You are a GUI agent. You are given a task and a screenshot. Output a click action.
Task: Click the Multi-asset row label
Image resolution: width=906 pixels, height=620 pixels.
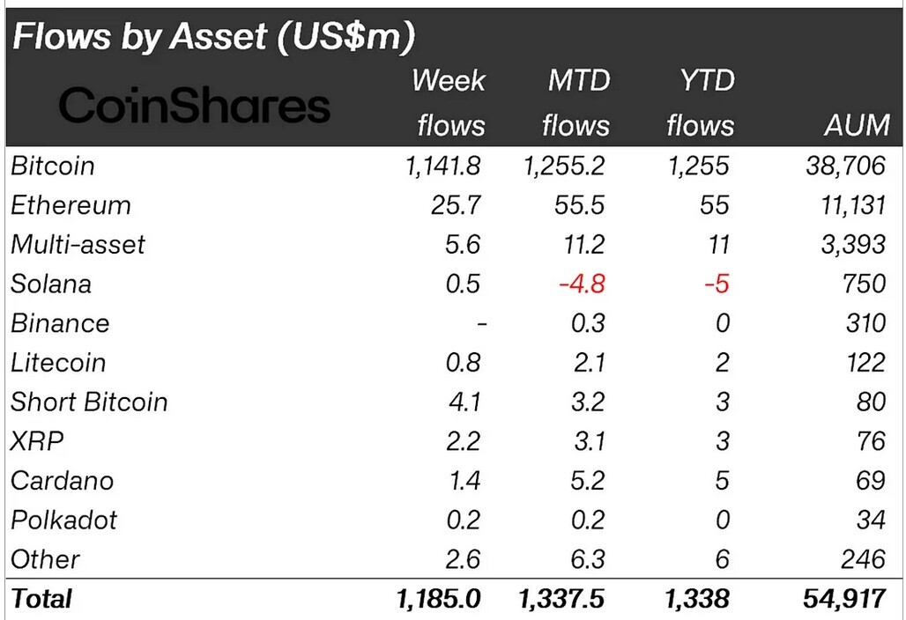(x=78, y=244)
